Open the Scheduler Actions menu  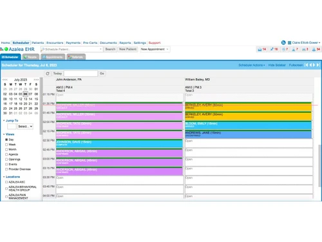[252, 65]
